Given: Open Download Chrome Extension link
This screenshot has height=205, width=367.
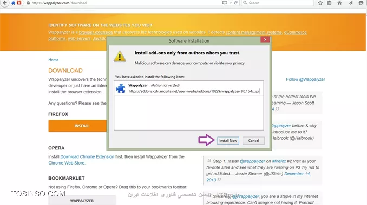Looking at the screenshot, I should click(x=87, y=157).
